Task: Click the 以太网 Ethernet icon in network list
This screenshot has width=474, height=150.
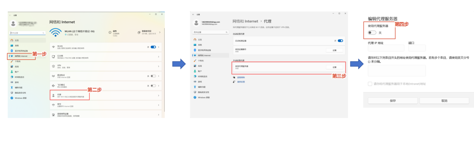Action: (x=53, y=56)
